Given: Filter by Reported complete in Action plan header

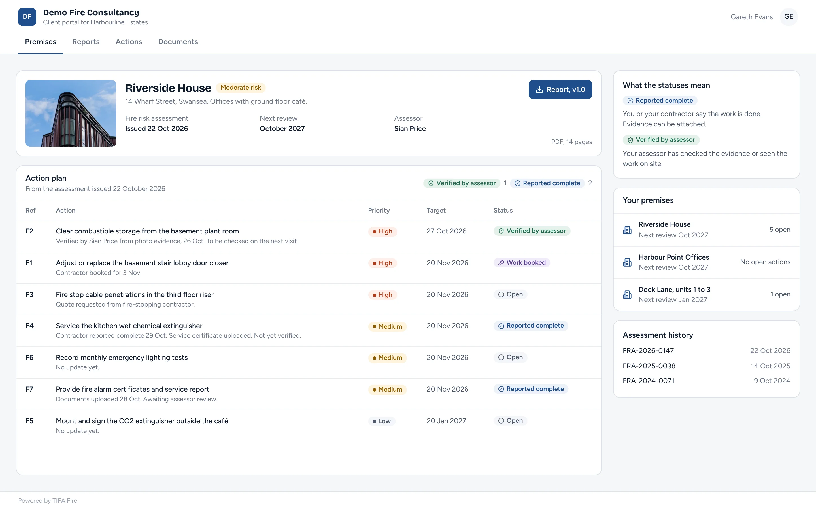Looking at the screenshot, I should (547, 183).
